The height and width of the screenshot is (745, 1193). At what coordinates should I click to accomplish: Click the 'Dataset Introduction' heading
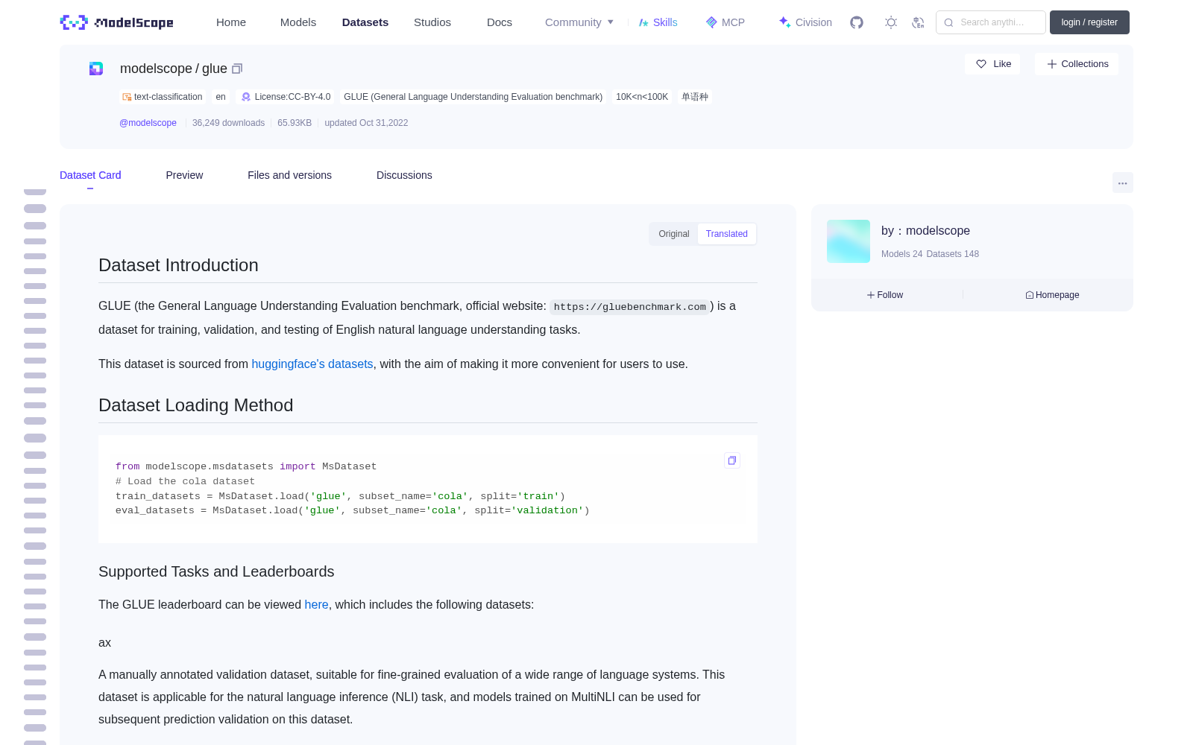pyautogui.click(x=178, y=265)
